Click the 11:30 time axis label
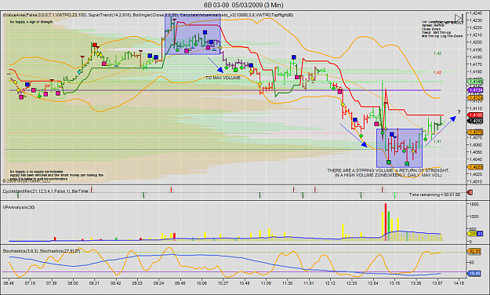This screenshot has width=490, height=295. 288,283
